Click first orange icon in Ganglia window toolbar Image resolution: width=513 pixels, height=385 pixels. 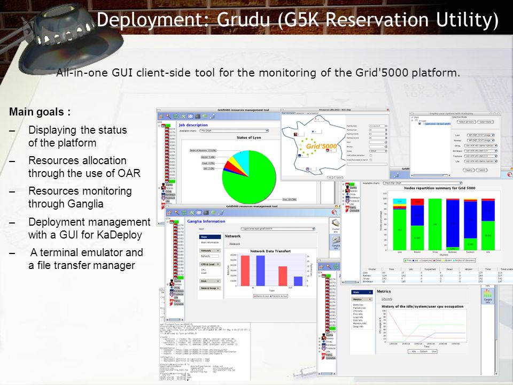click(169, 212)
